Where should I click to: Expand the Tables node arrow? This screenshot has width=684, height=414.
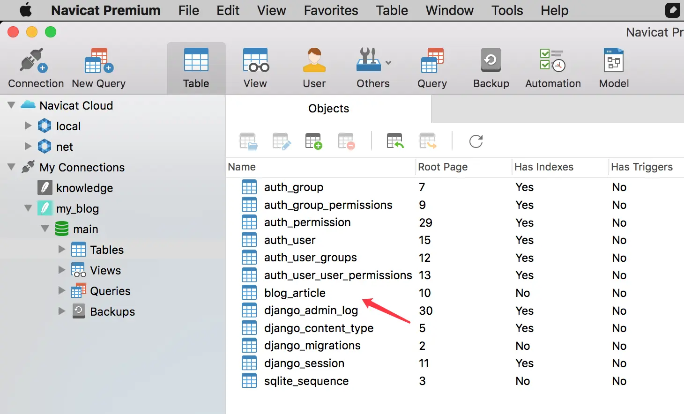click(x=62, y=249)
